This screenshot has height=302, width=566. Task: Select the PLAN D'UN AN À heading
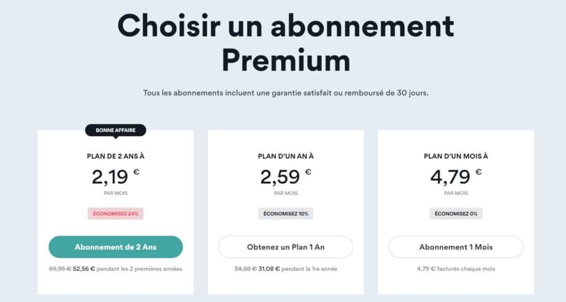(286, 156)
